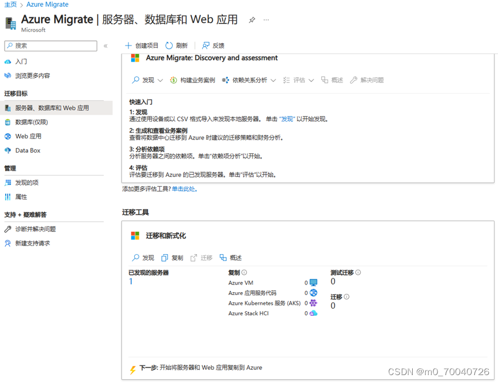Click Azure VM label in 复制 list

(241, 283)
